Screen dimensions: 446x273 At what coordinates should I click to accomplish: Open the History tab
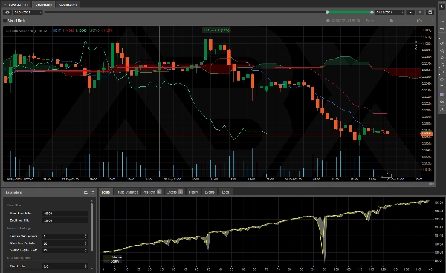coord(193,192)
